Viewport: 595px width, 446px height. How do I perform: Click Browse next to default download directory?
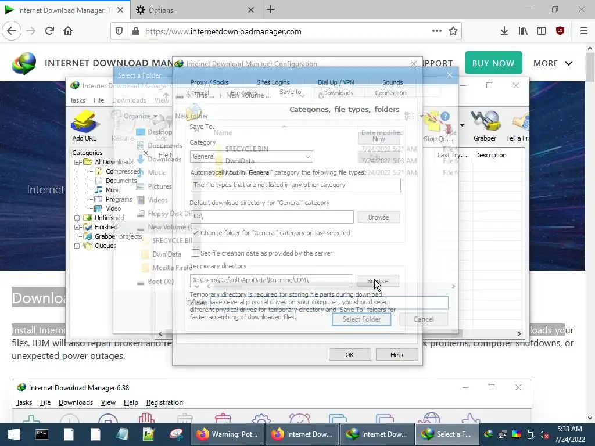click(x=378, y=217)
